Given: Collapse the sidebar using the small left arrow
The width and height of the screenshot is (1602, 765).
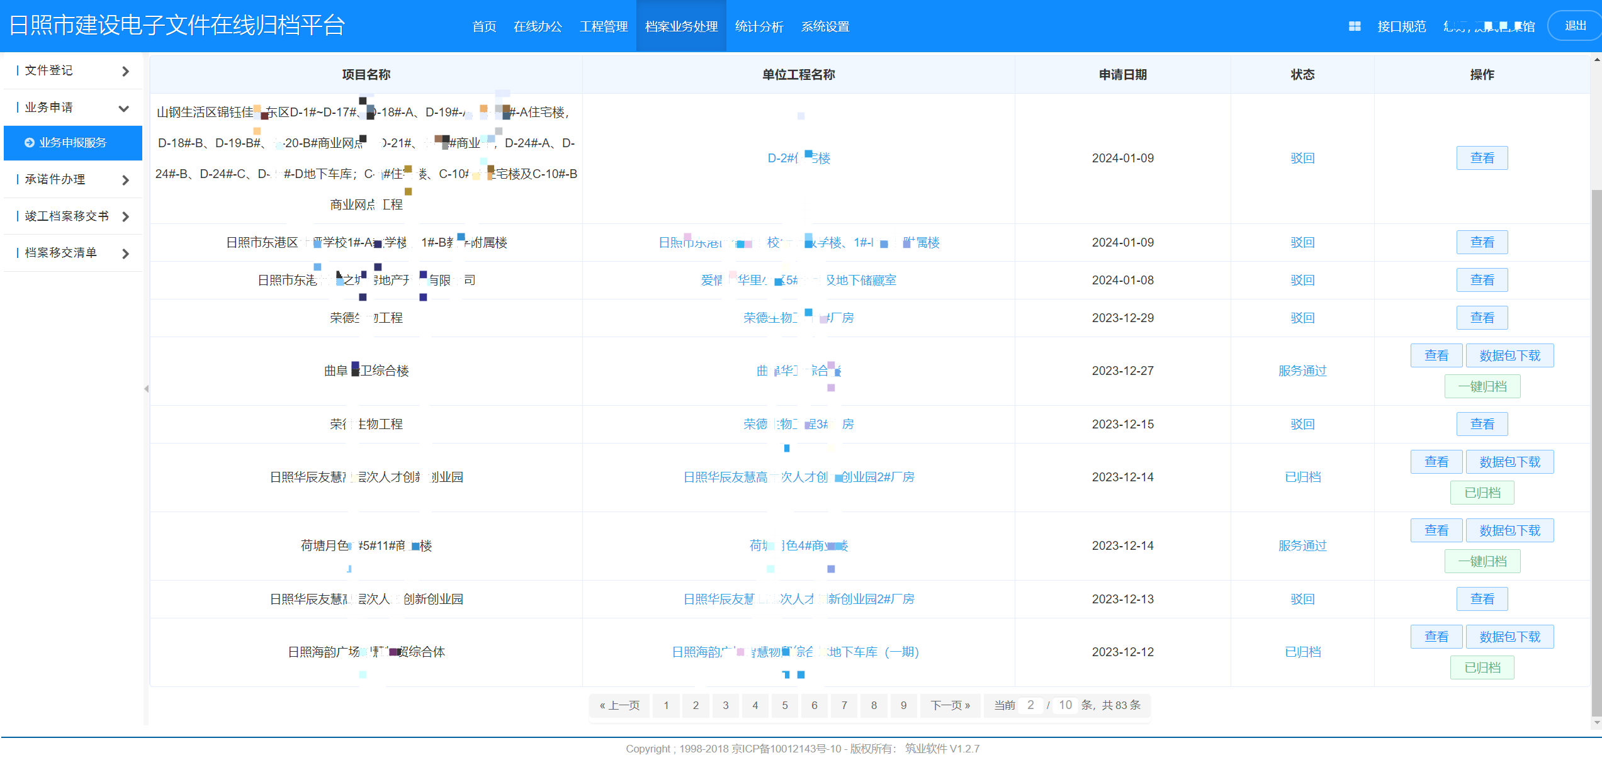Looking at the screenshot, I should tap(146, 389).
